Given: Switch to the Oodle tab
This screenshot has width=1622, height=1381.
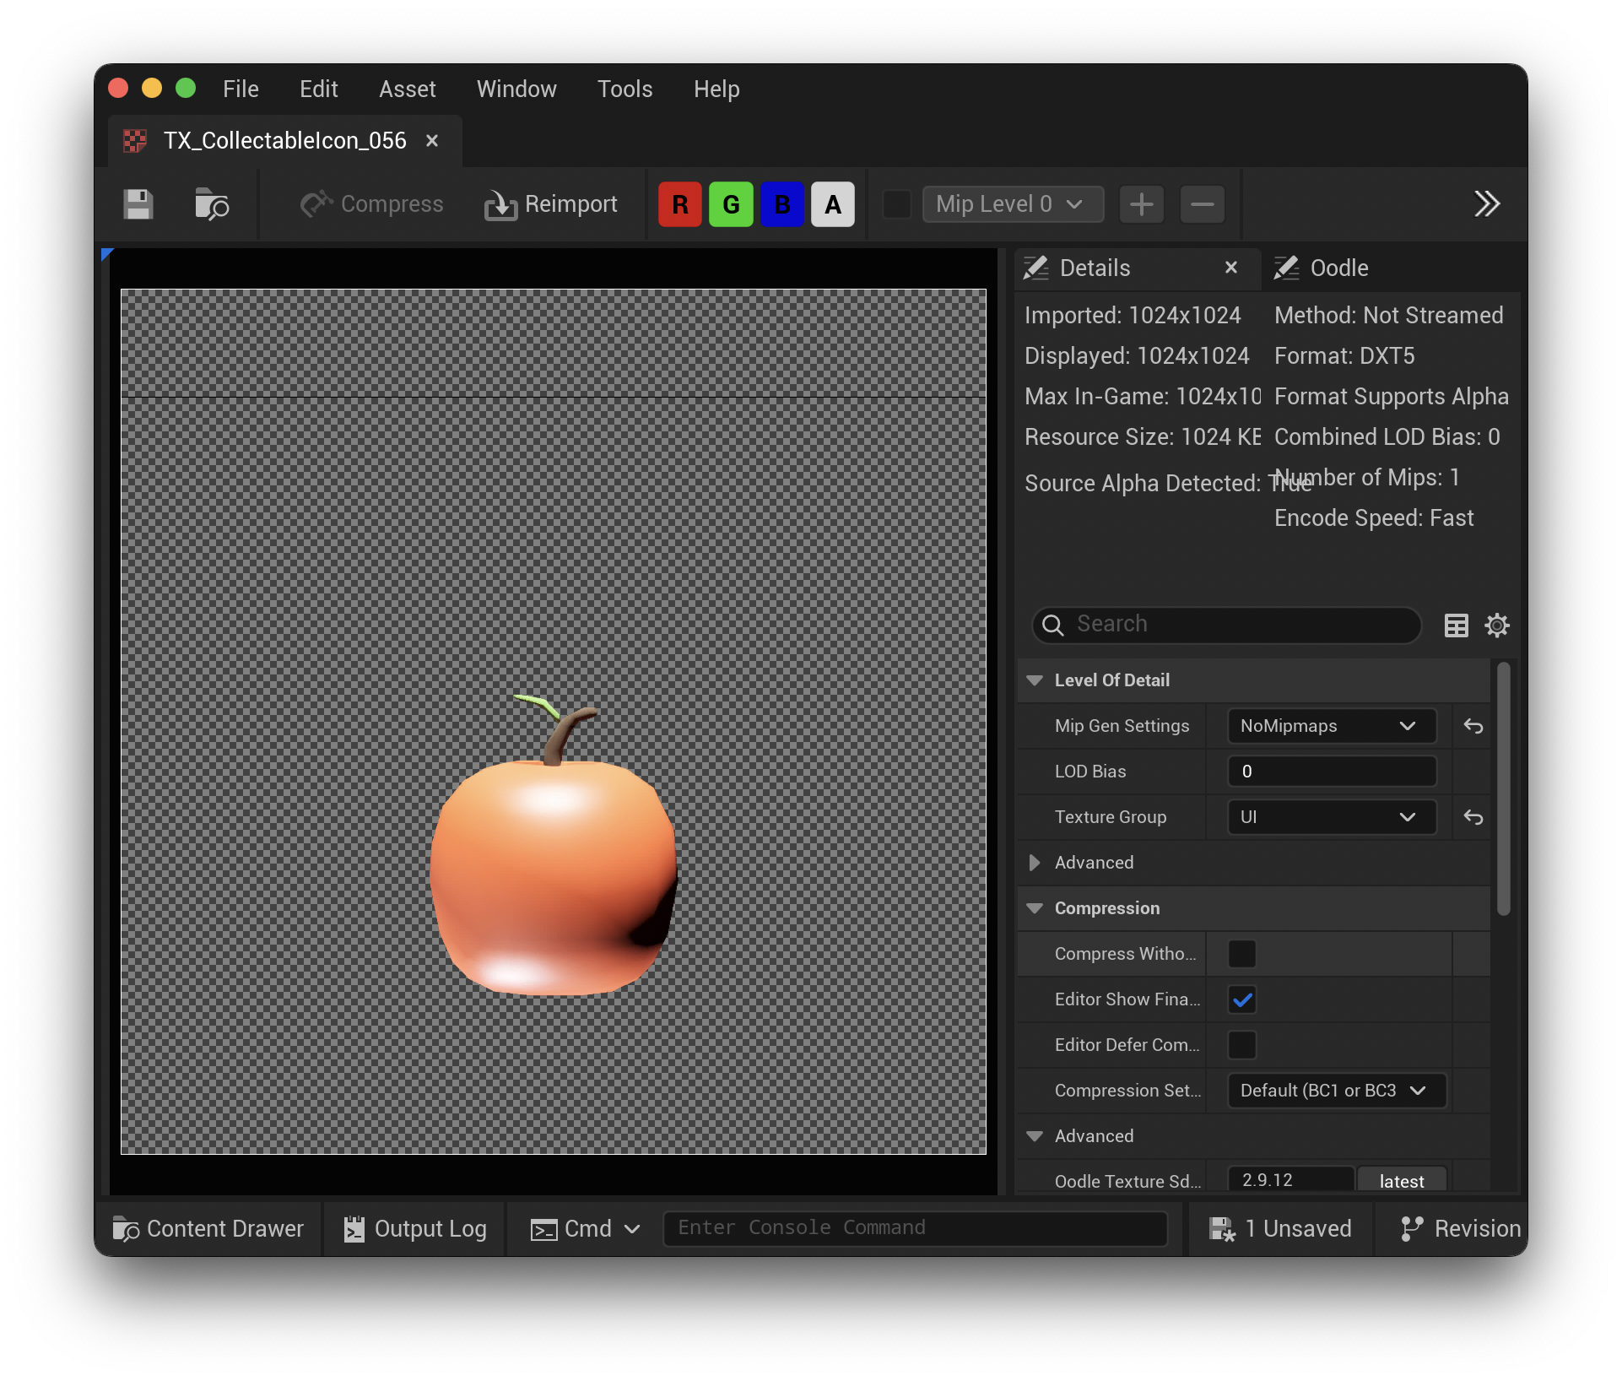Looking at the screenshot, I should coord(1341,268).
